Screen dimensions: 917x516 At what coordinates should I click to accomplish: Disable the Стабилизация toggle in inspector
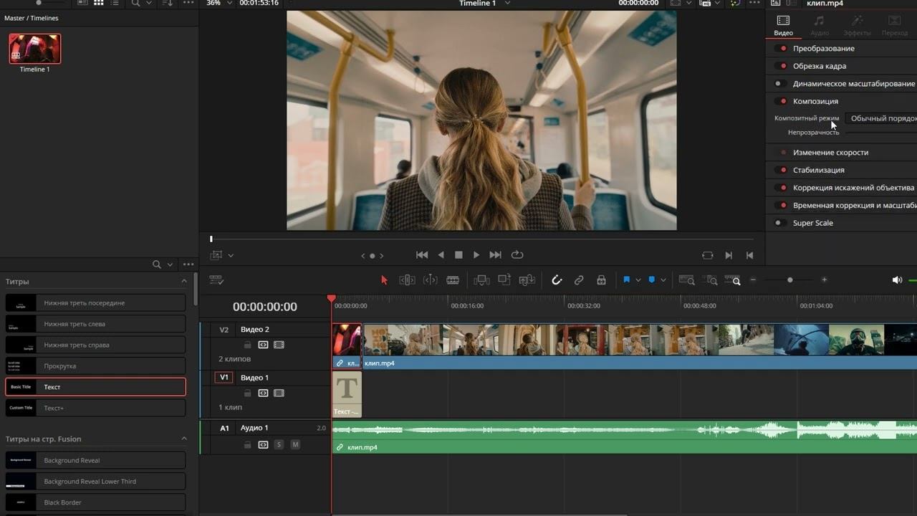point(782,170)
